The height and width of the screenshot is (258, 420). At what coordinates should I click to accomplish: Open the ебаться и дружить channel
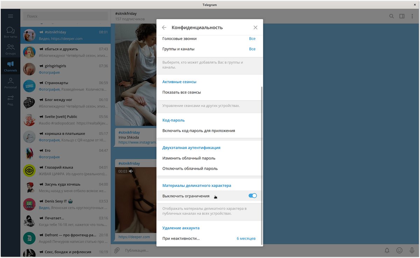pos(65,52)
